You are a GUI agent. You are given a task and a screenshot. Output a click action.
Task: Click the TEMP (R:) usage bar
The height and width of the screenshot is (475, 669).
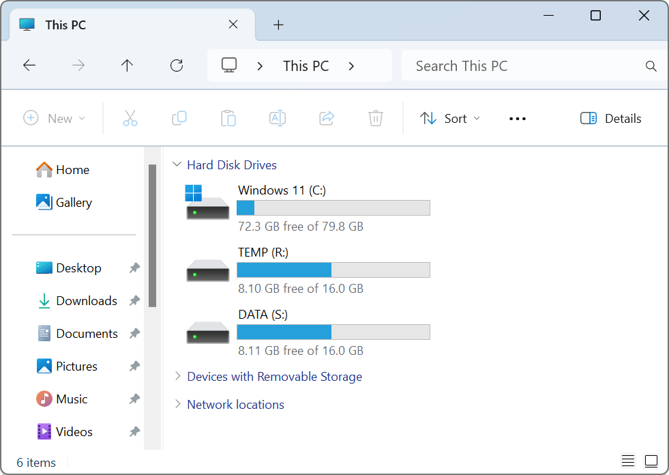[x=333, y=270]
